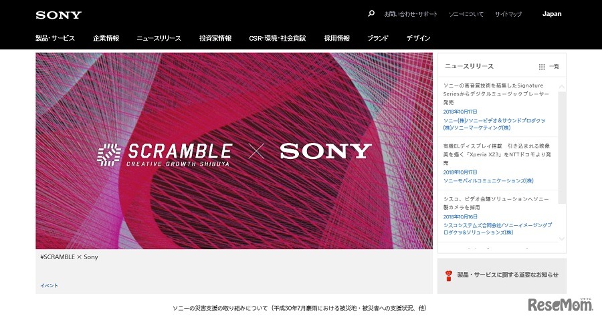This screenshot has width=602, height=320.
Task: Click the イベント tag link
Action: pos(49,285)
